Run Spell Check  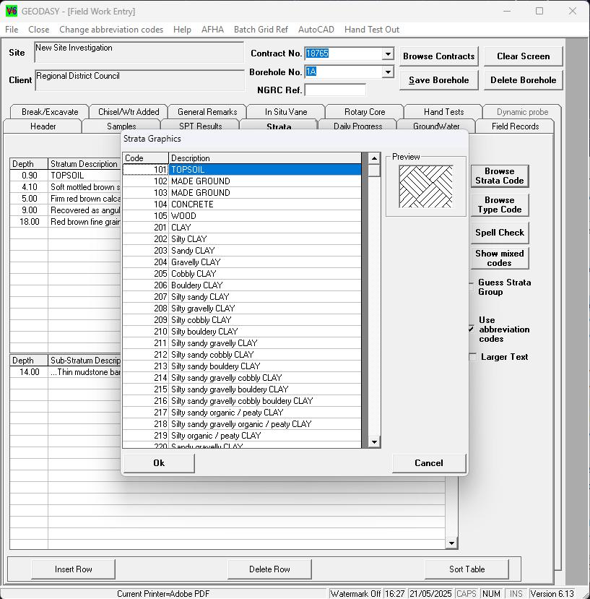coord(499,233)
